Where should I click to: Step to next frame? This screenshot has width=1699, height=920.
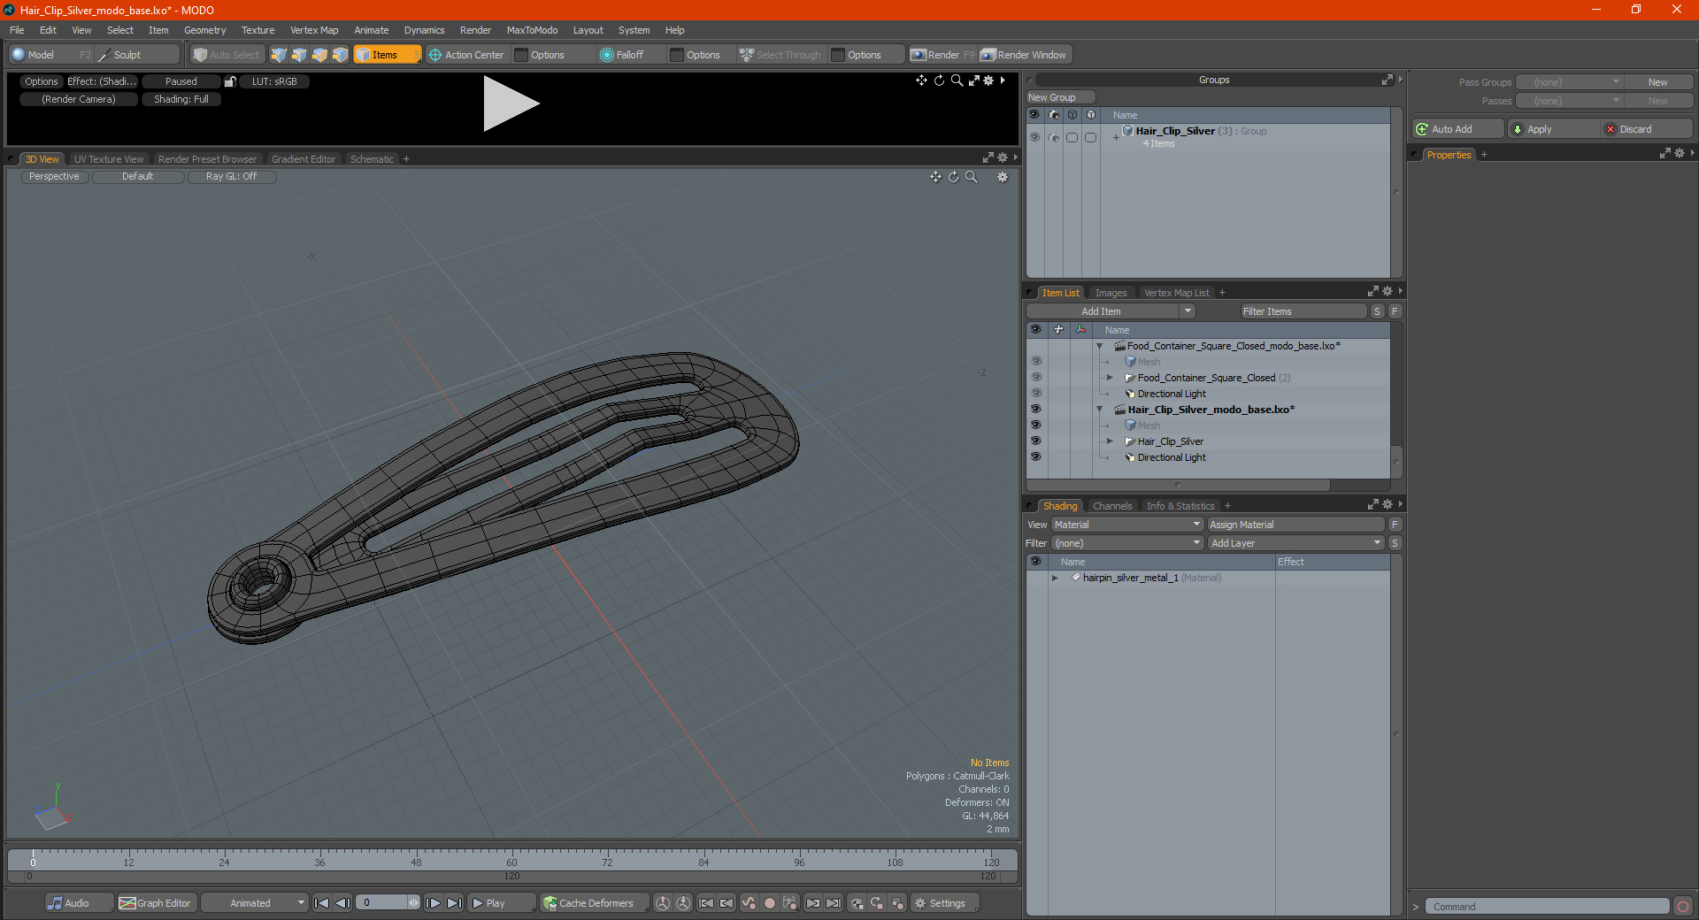tap(434, 903)
